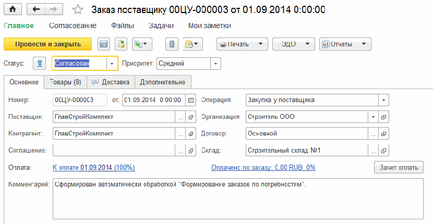Save document using the floppy disk icon

click(x=104, y=44)
